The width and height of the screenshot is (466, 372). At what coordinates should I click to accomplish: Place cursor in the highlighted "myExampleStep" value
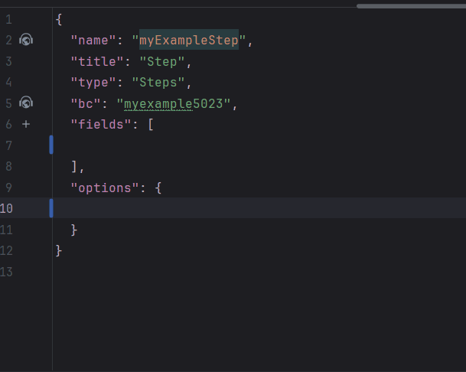(x=188, y=40)
